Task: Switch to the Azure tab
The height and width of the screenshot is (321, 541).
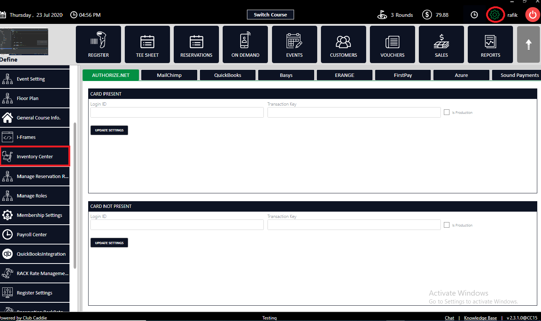Action: click(x=461, y=75)
